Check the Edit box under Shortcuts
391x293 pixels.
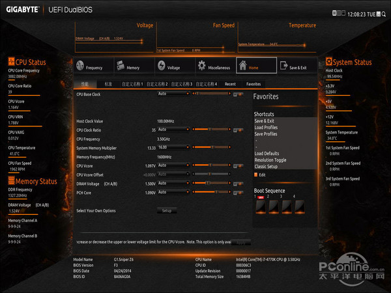click(255, 174)
